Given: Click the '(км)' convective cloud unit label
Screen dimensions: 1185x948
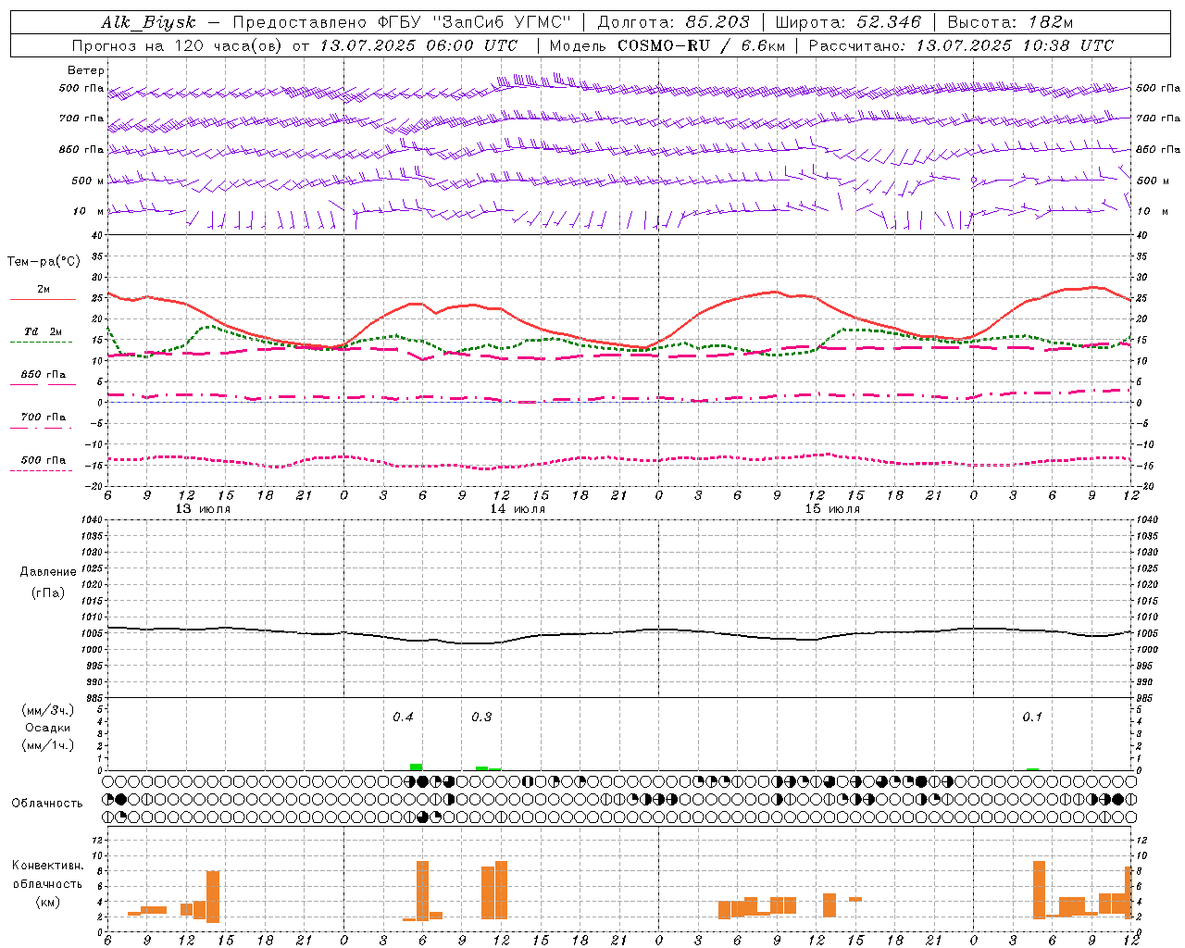Looking at the screenshot, I should [48, 902].
